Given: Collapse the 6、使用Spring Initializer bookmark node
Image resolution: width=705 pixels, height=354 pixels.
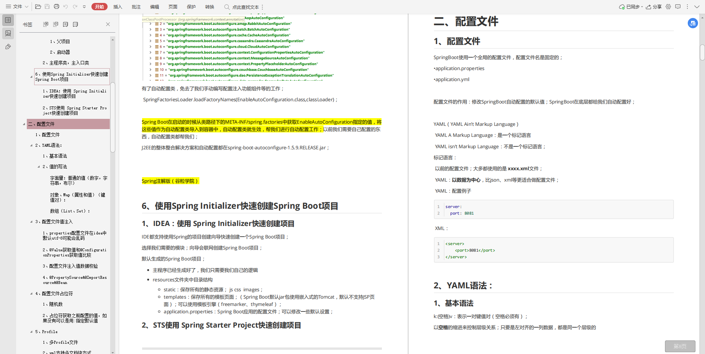Looking at the screenshot, I should 31,77.
